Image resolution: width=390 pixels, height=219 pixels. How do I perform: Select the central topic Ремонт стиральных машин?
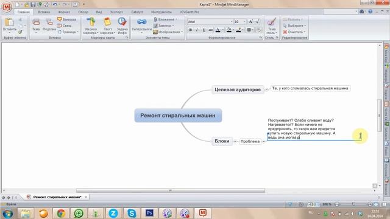pos(178,116)
